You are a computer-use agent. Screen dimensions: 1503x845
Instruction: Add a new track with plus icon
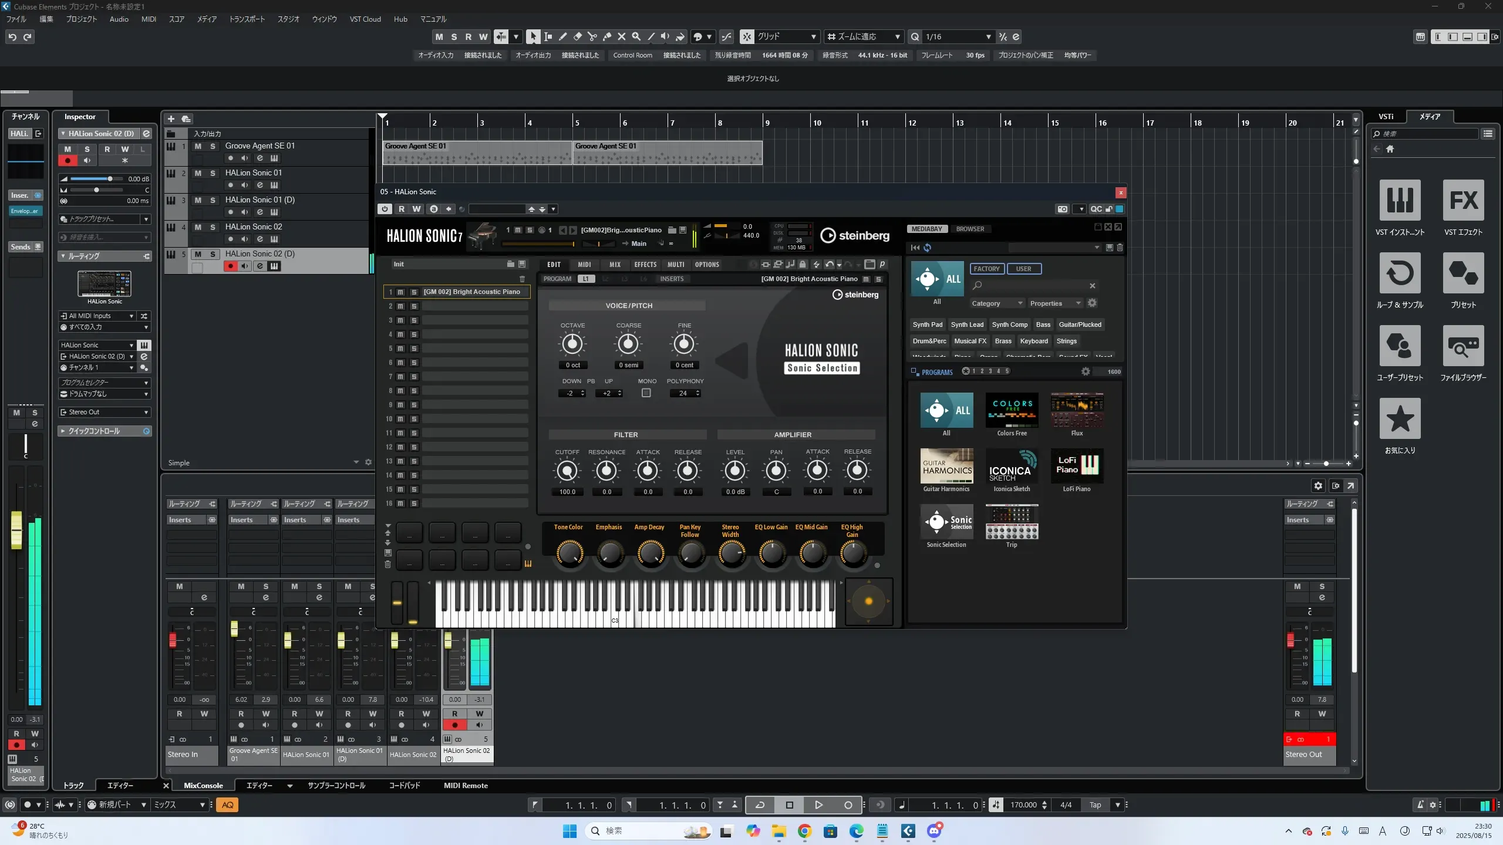click(x=171, y=119)
